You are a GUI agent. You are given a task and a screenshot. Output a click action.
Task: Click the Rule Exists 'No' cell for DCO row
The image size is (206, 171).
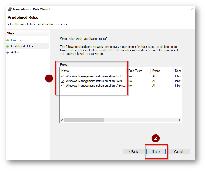[130, 76]
